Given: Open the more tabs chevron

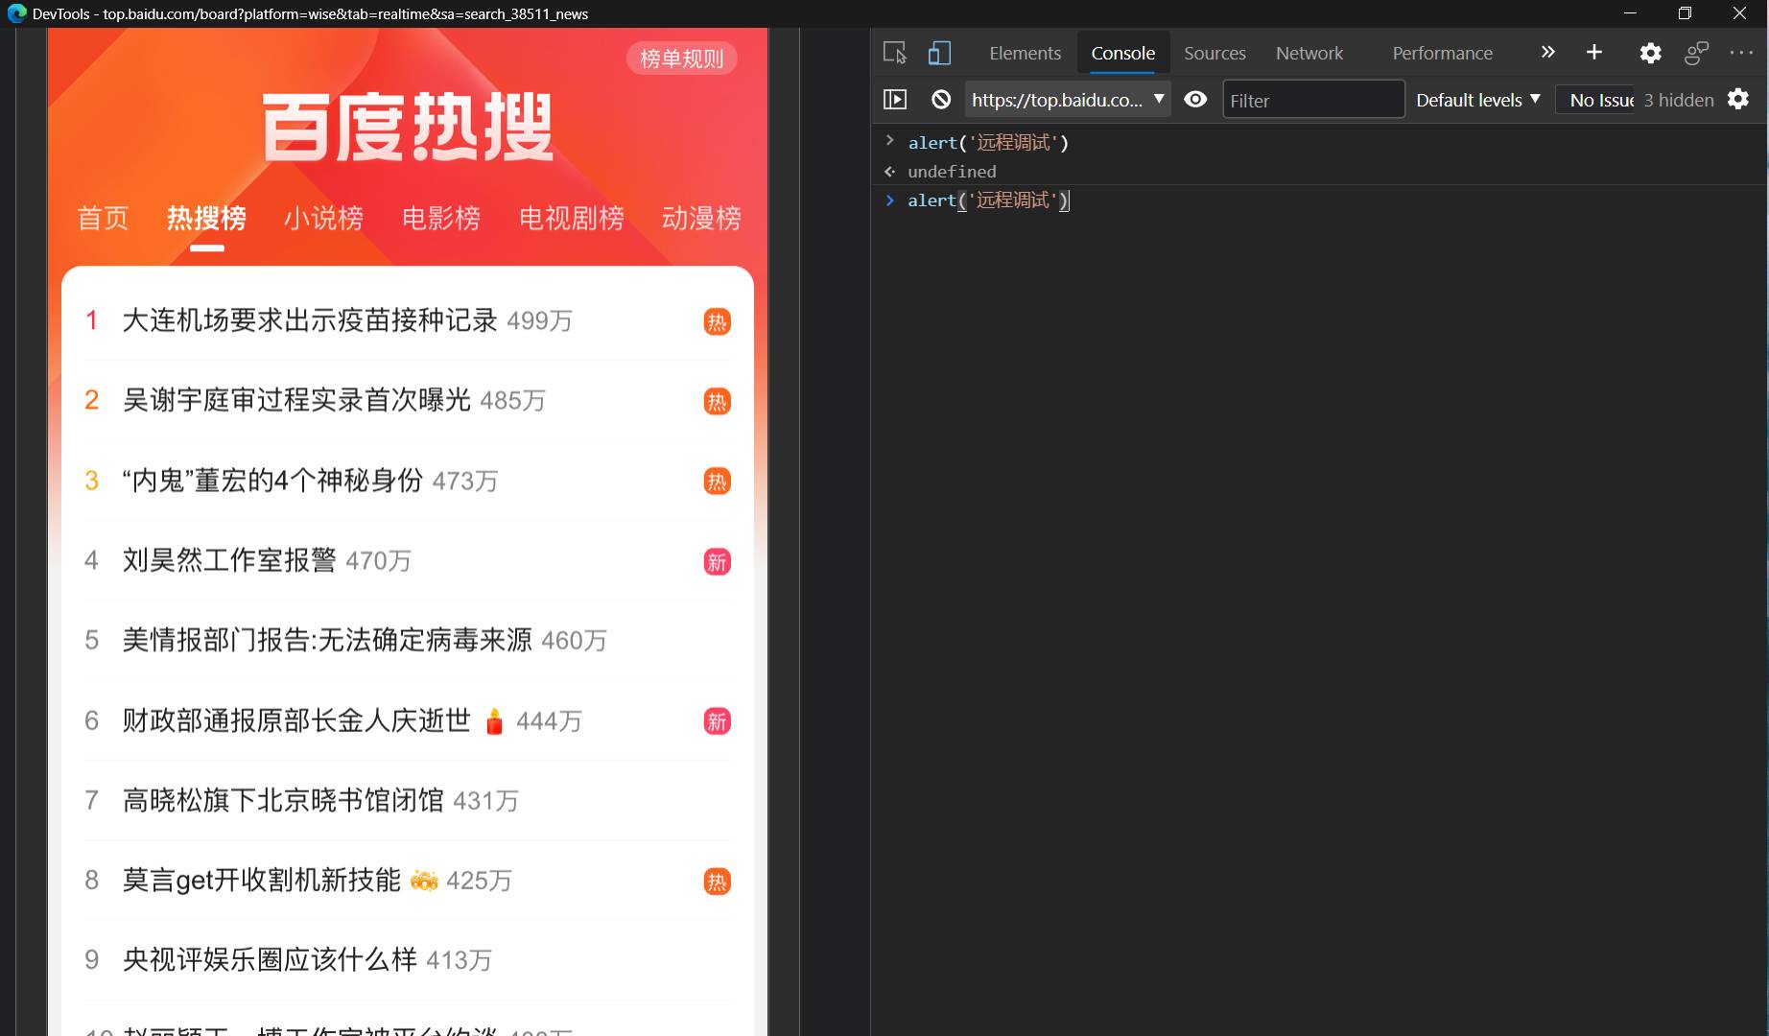Looking at the screenshot, I should point(1547,52).
